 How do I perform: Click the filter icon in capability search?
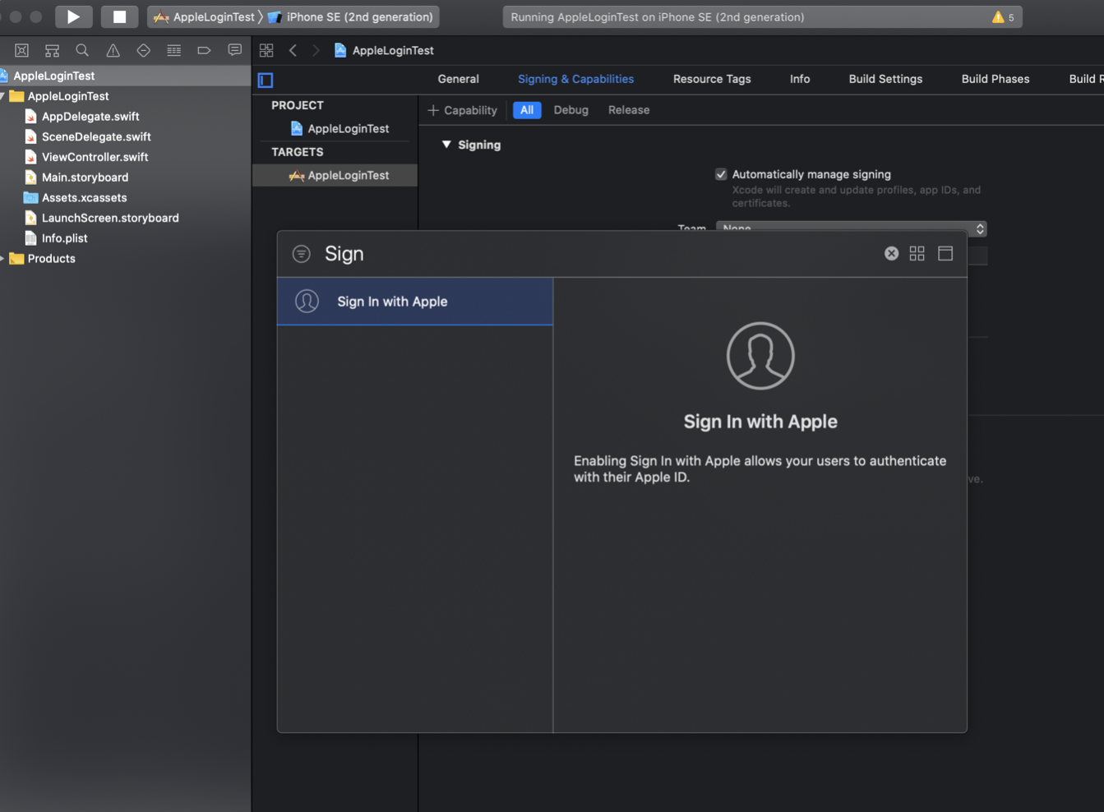coord(302,254)
